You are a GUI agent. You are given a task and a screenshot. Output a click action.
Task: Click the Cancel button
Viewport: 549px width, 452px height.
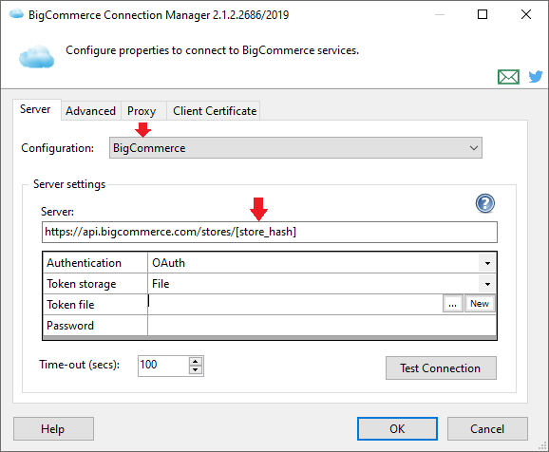coord(487,428)
